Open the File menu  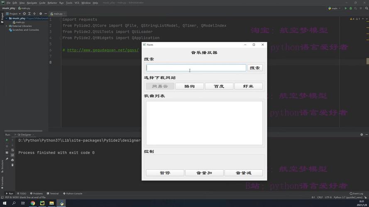point(8,3)
